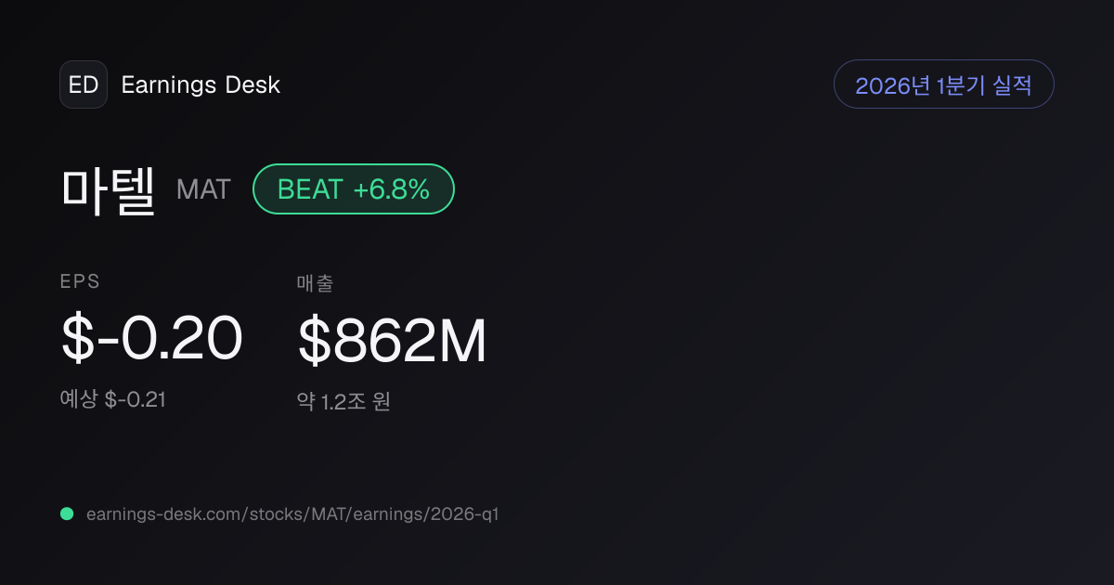Click the +6.8% figure in the badge
Image resolution: width=1114 pixels, height=585 pixels.
tap(392, 189)
